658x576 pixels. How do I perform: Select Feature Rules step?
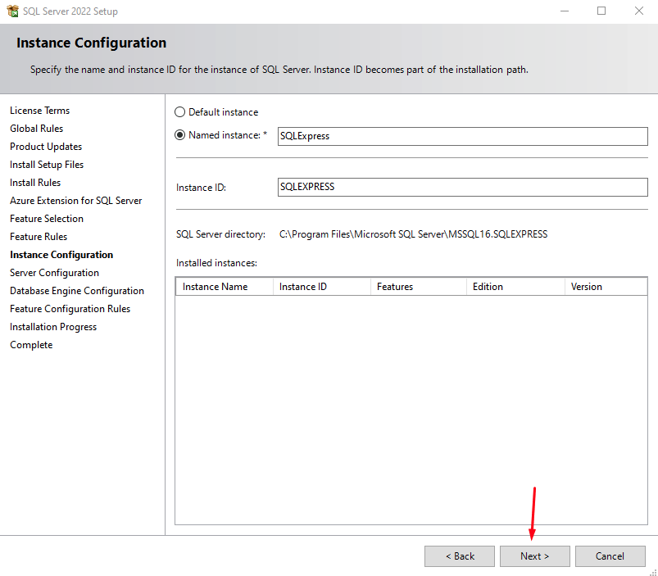[39, 237]
